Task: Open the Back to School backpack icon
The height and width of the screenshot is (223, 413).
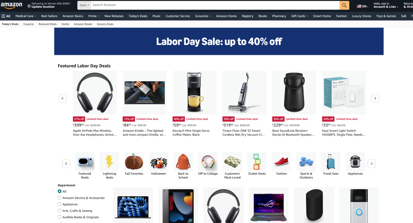Action: [183, 162]
